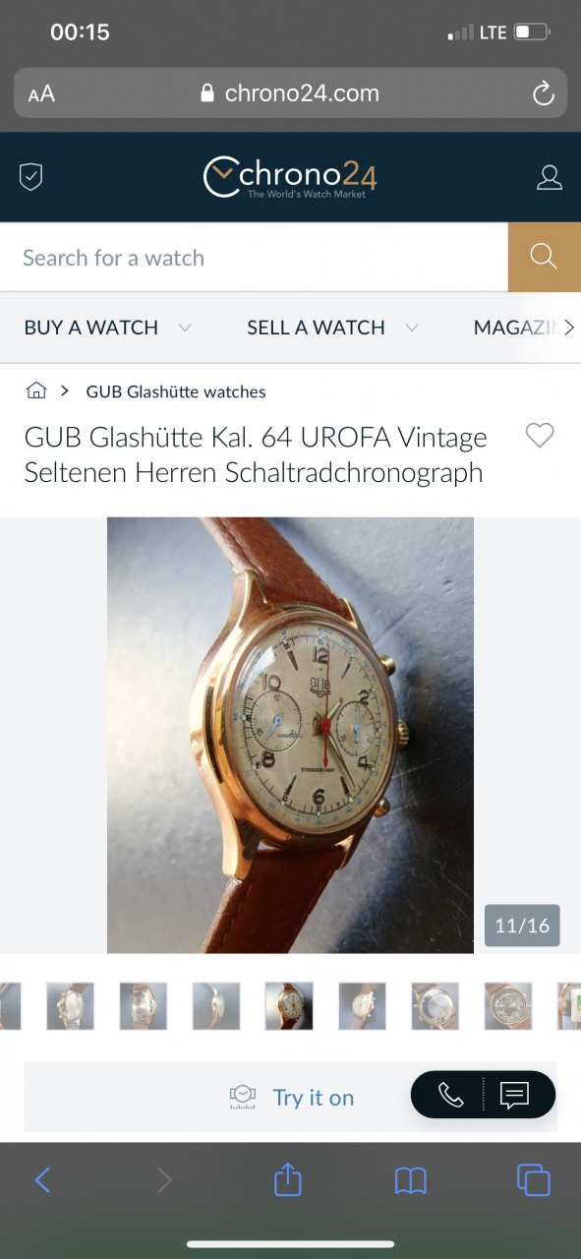
Task: Expand the BUY A WATCH menu
Action: (x=108, y=328)
